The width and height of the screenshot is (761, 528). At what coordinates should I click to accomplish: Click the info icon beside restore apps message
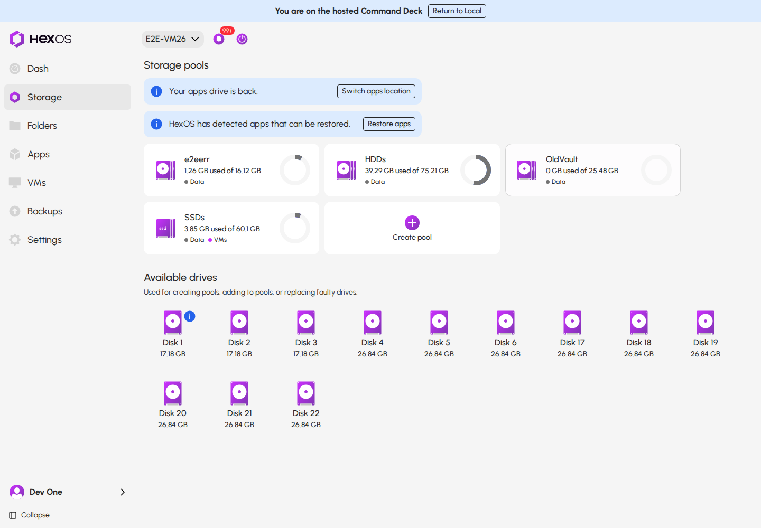pos(156,124)
